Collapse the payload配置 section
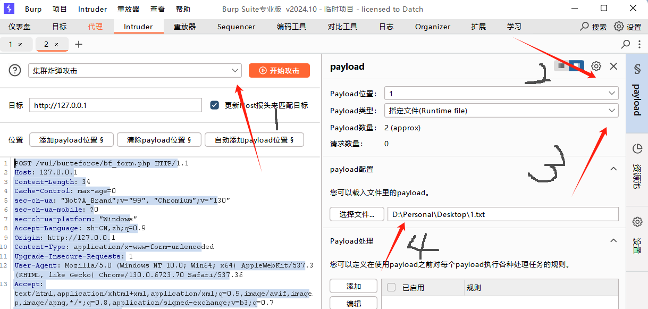 click(x=613, y=169)
